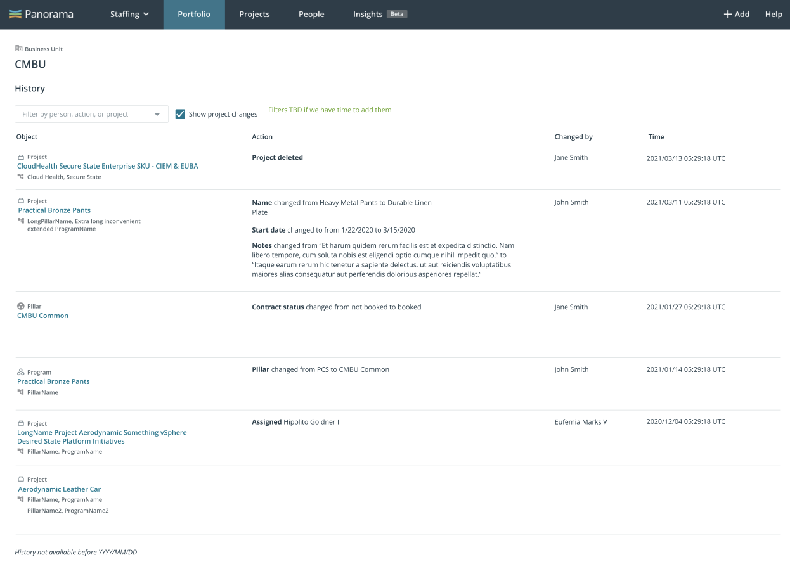Open the Projects tab
This screenshot has width=790, height=583.
(x=254, y=14)
